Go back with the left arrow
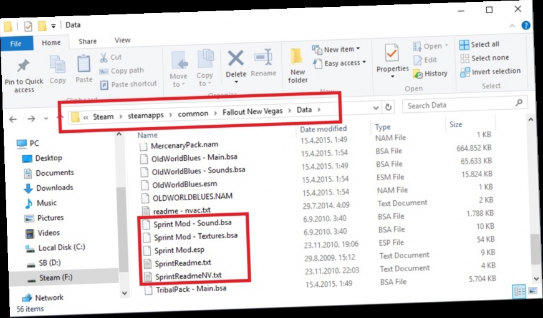This screenshot has height=318, width=543. point(13,120)
